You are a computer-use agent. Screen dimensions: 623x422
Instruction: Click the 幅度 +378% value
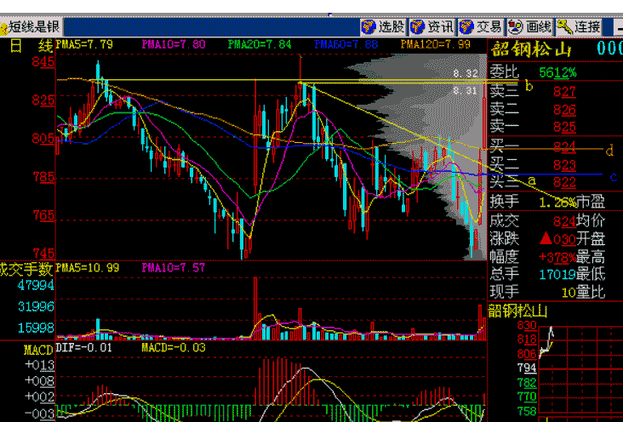tap(557, 258)
